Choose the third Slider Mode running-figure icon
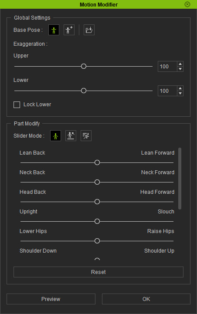 pyautogui.click(x=86, y=136)
